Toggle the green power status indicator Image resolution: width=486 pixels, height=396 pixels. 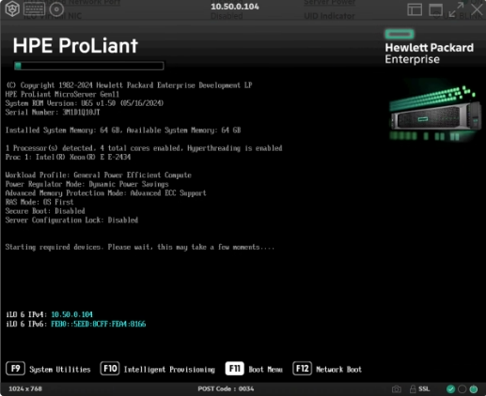474,389
